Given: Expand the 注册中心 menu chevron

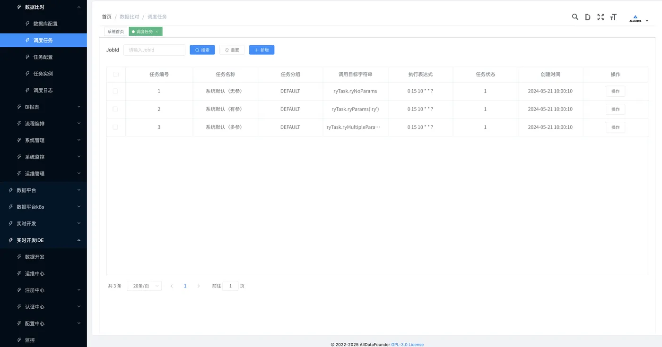Looking at the screenshot, I should [x=78, y=290].
